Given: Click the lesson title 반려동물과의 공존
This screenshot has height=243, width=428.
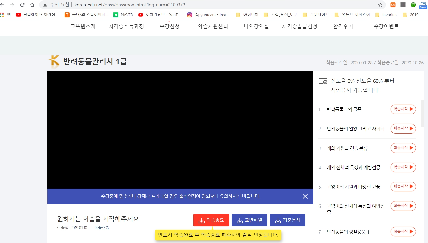Looking at the screenshot, I should pyautogui.click(x=344, y=109).
